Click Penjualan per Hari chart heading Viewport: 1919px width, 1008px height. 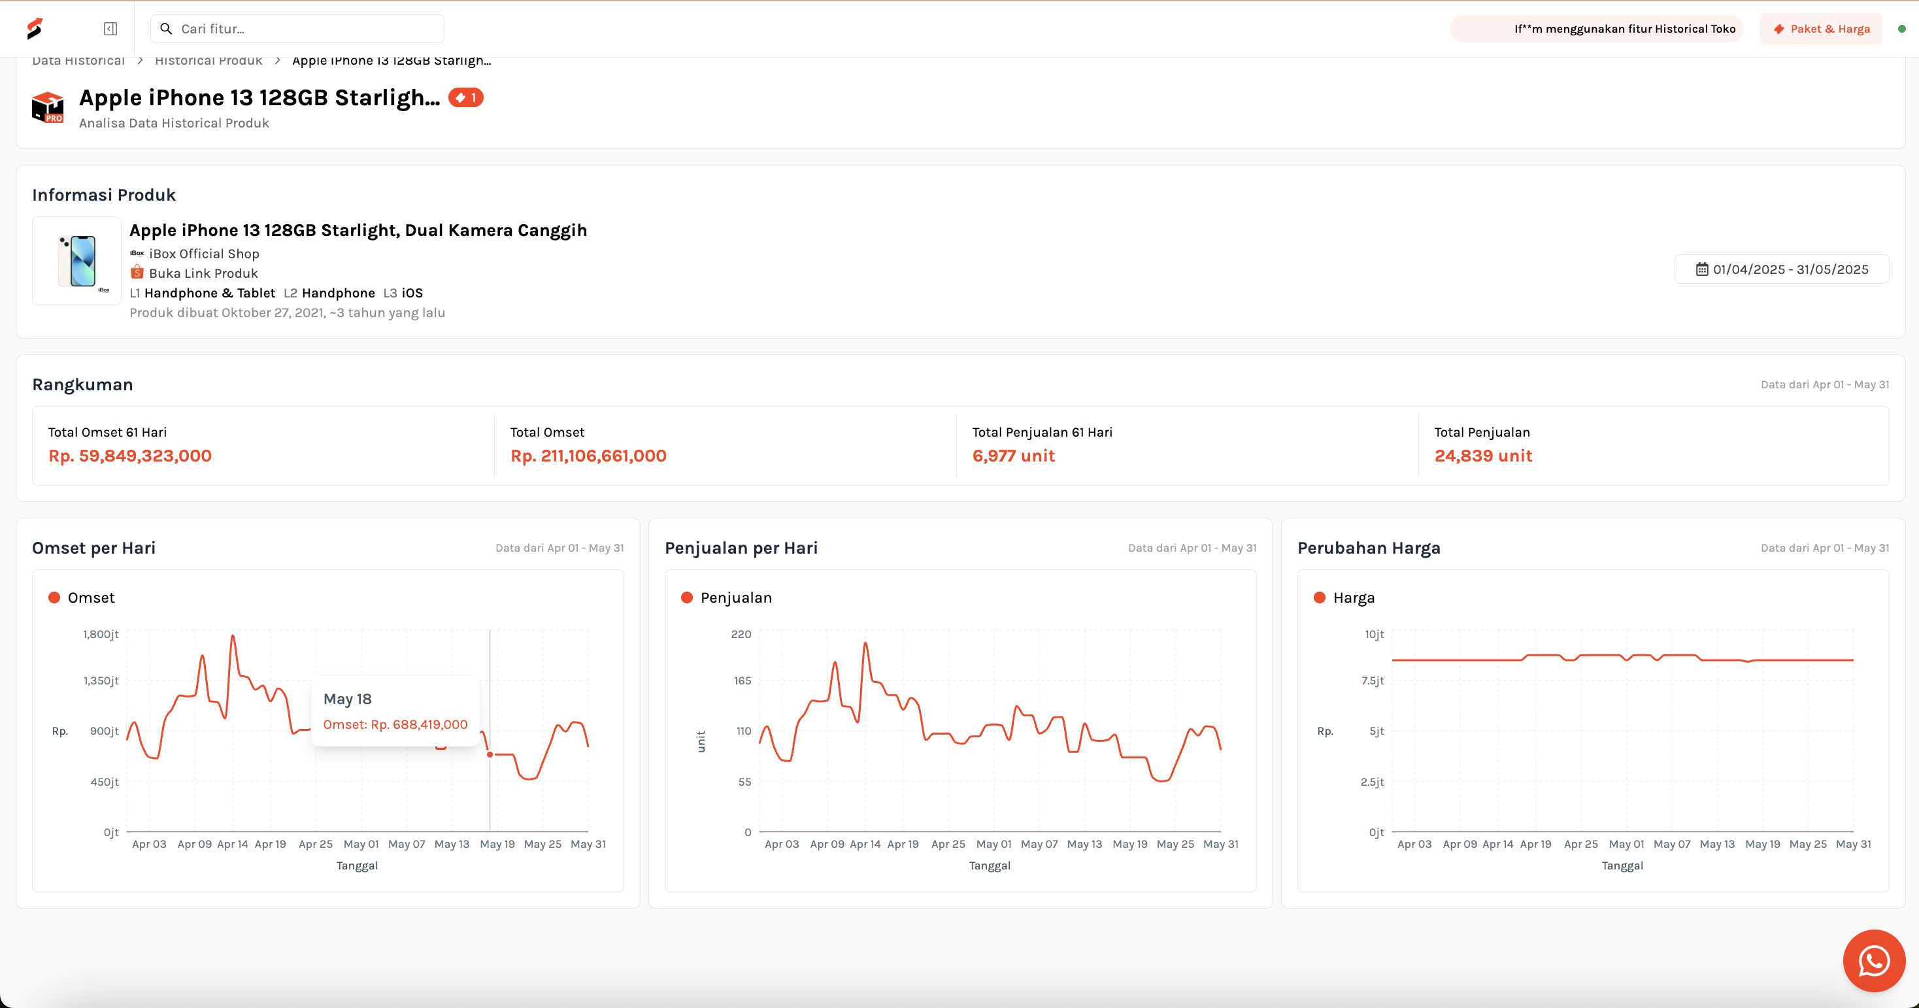[741, 548]
